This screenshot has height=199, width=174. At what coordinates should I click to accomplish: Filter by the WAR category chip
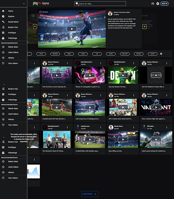(97, 54)
